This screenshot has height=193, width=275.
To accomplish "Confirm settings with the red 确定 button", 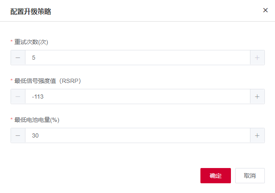I will point(216,176).
